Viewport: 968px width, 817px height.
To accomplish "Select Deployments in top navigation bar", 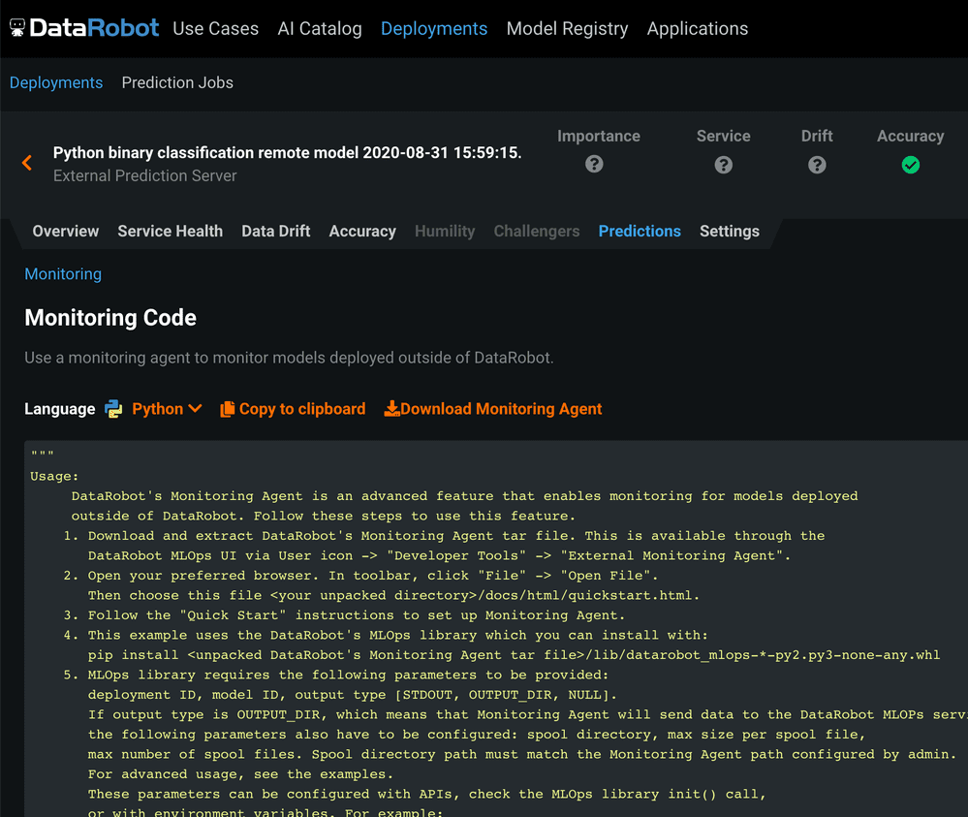I will tap(434, 28).
